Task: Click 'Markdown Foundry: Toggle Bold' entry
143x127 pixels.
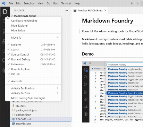Action: click(123, 83)
